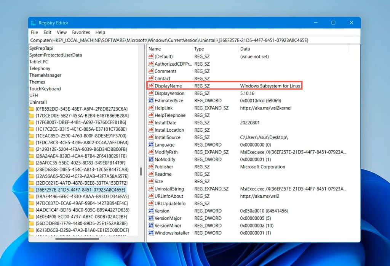This screenshot has width=390, height=266.
Task: Click the string icon beside InstallDate
Action: tap(151, 123)
